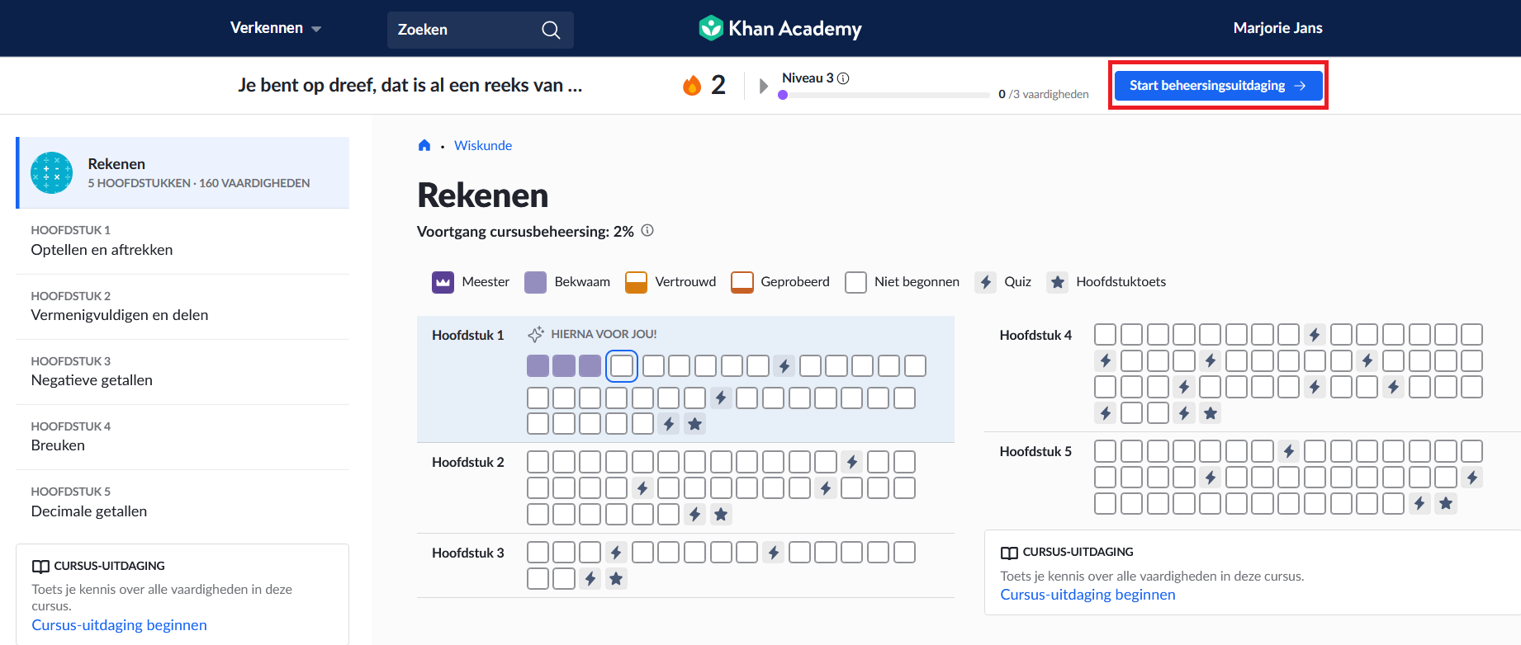The image size is (1521, 645).
Task: Open the Hoofdstuk 2 heading link
Action: pos(468,462)
